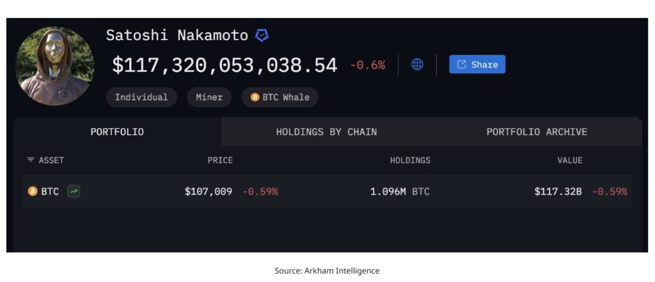
Task: Open the BTC price chart trend icon
Action: pos(74,191)
